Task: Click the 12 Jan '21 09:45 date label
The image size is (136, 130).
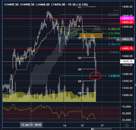Action: pos(31,125)
